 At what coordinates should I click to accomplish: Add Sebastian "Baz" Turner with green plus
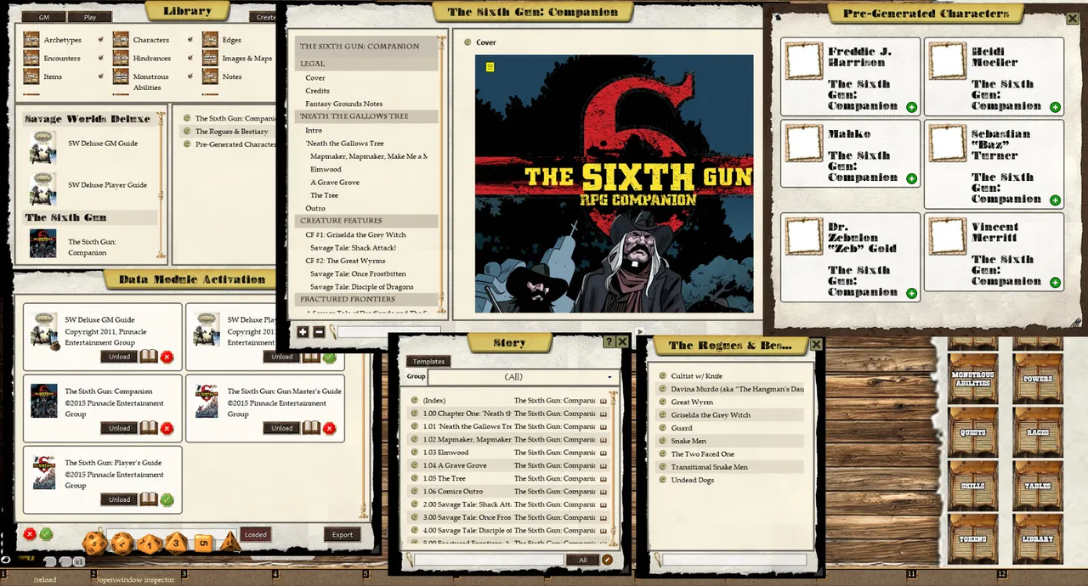point(1055,200)
